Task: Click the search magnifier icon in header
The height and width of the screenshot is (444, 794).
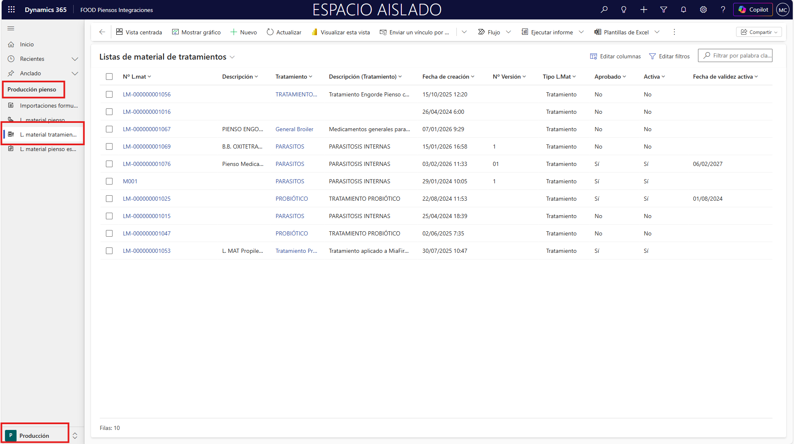Action: point(604,10)
